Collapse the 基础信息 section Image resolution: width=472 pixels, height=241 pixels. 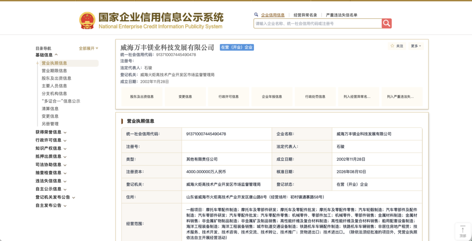[47, 55]
